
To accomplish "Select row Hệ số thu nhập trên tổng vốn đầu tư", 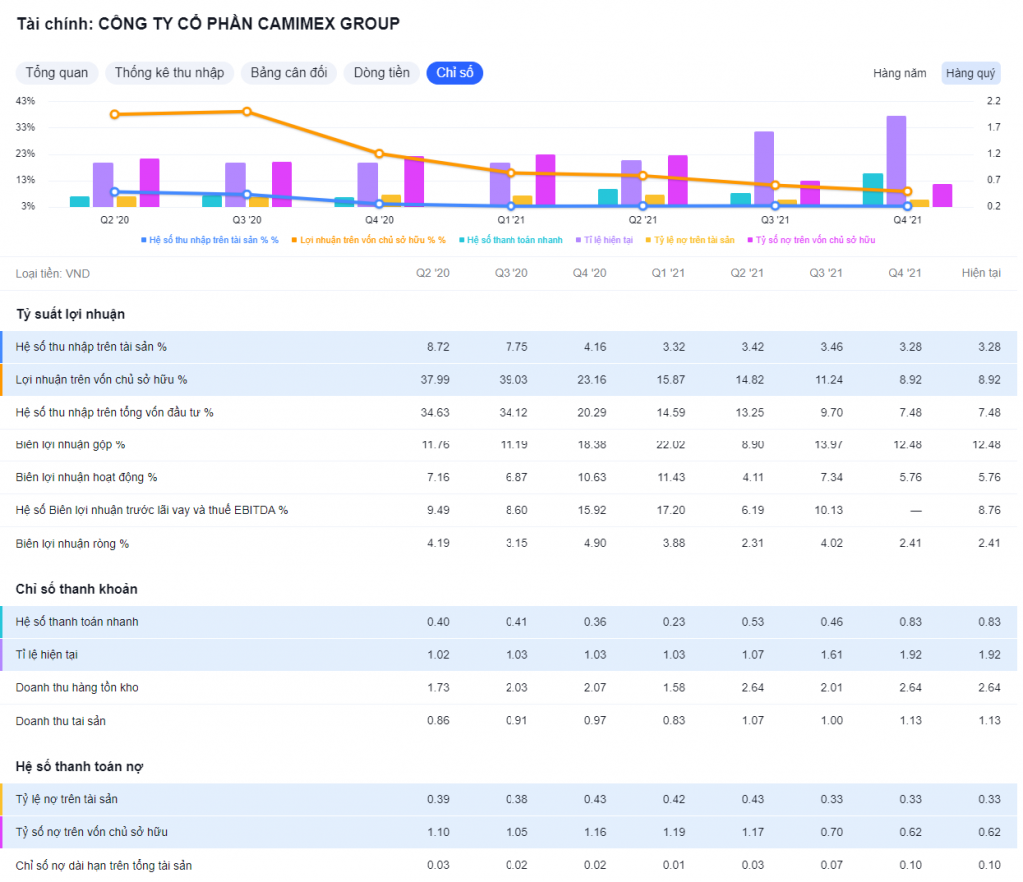I will 509,412.
